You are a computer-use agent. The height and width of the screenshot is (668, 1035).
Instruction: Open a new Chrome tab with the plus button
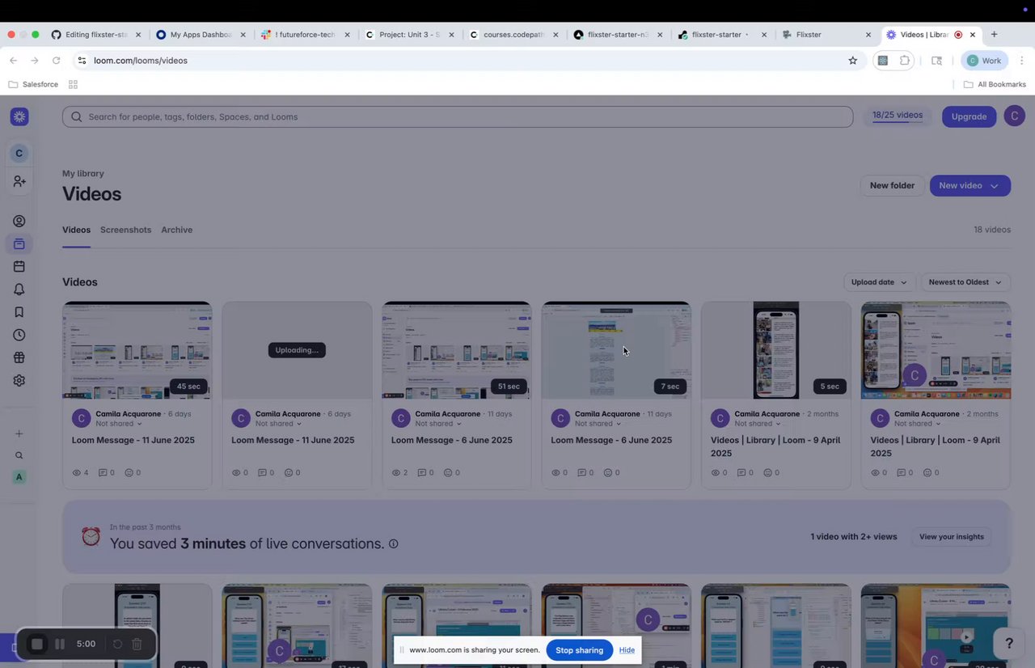point(994,35)
